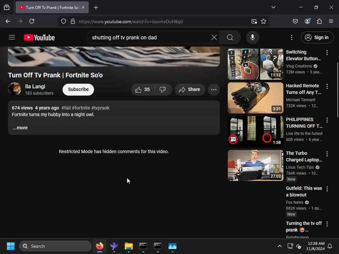Click the page vertical scrollbar thumb
This screenshot has height=254, width=339.
pyautogui.click(x=337, y=90)
